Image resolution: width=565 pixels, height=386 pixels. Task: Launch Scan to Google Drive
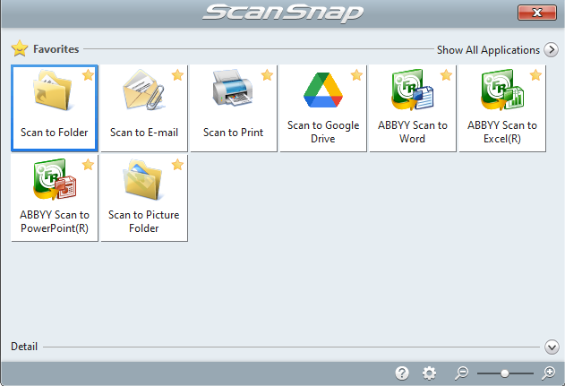coord(323,108)
